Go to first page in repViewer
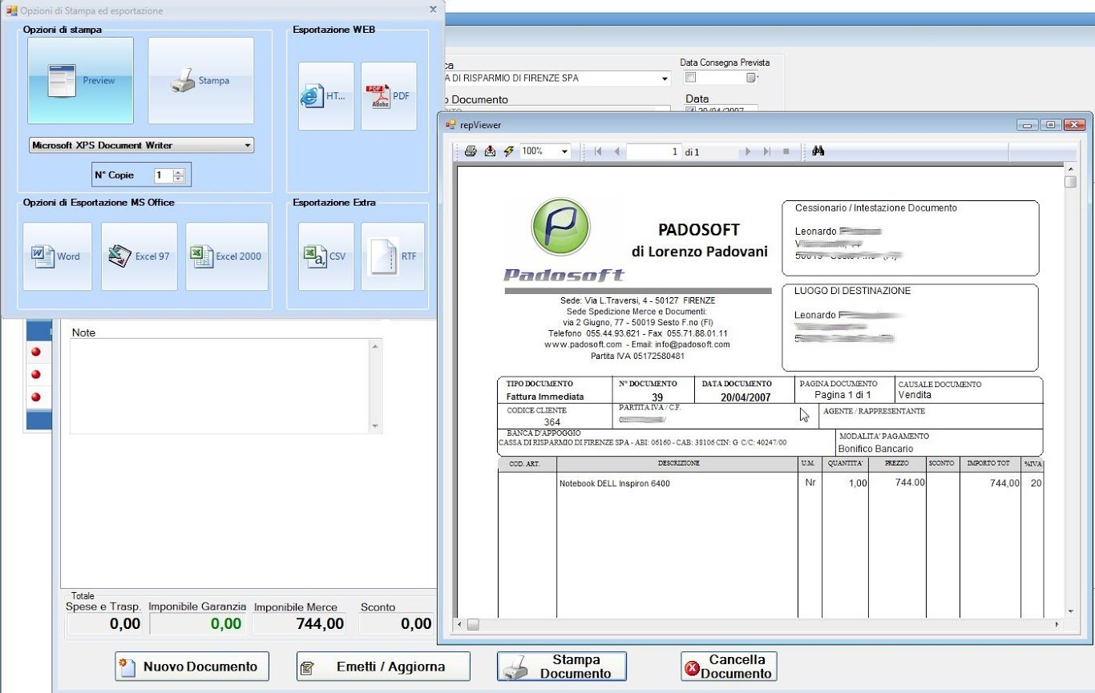 [598, 151]
